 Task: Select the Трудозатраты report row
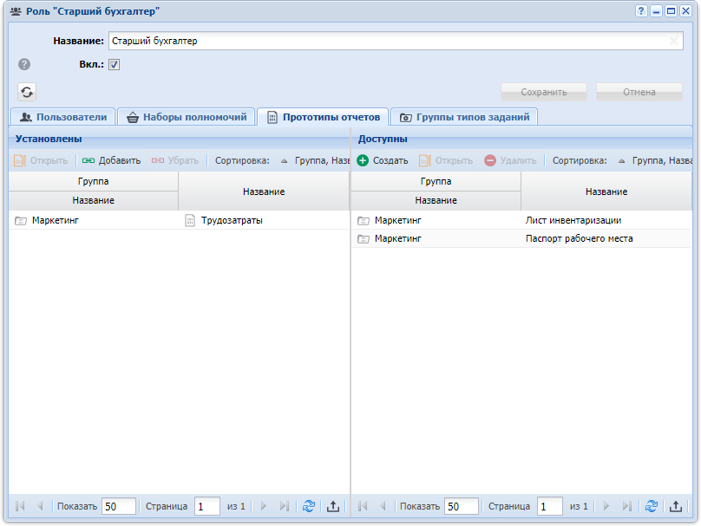tap(179, 220)
